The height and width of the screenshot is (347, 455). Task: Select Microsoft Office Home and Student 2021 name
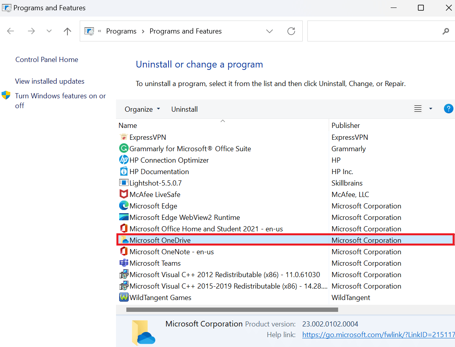(x=206, y=229)
